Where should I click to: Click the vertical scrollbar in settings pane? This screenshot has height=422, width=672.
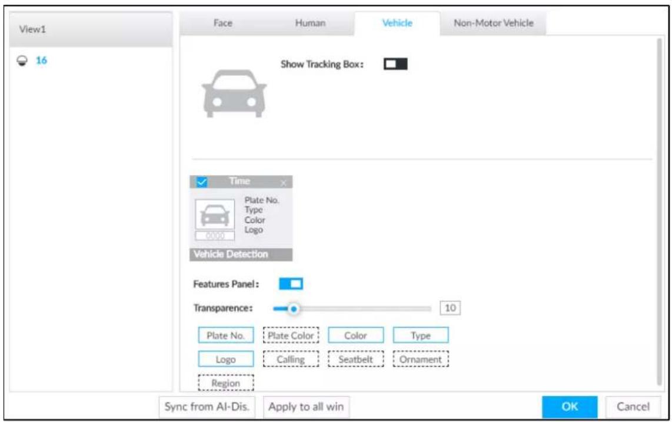pos(659,212)
